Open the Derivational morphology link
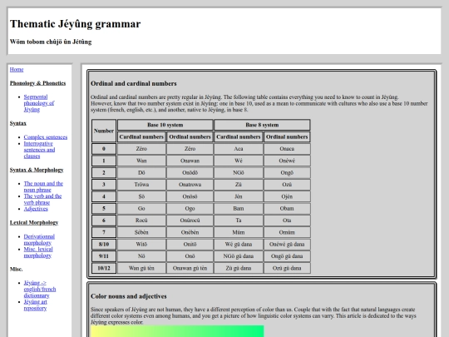 pyautogui.click(x=39, y=240)
